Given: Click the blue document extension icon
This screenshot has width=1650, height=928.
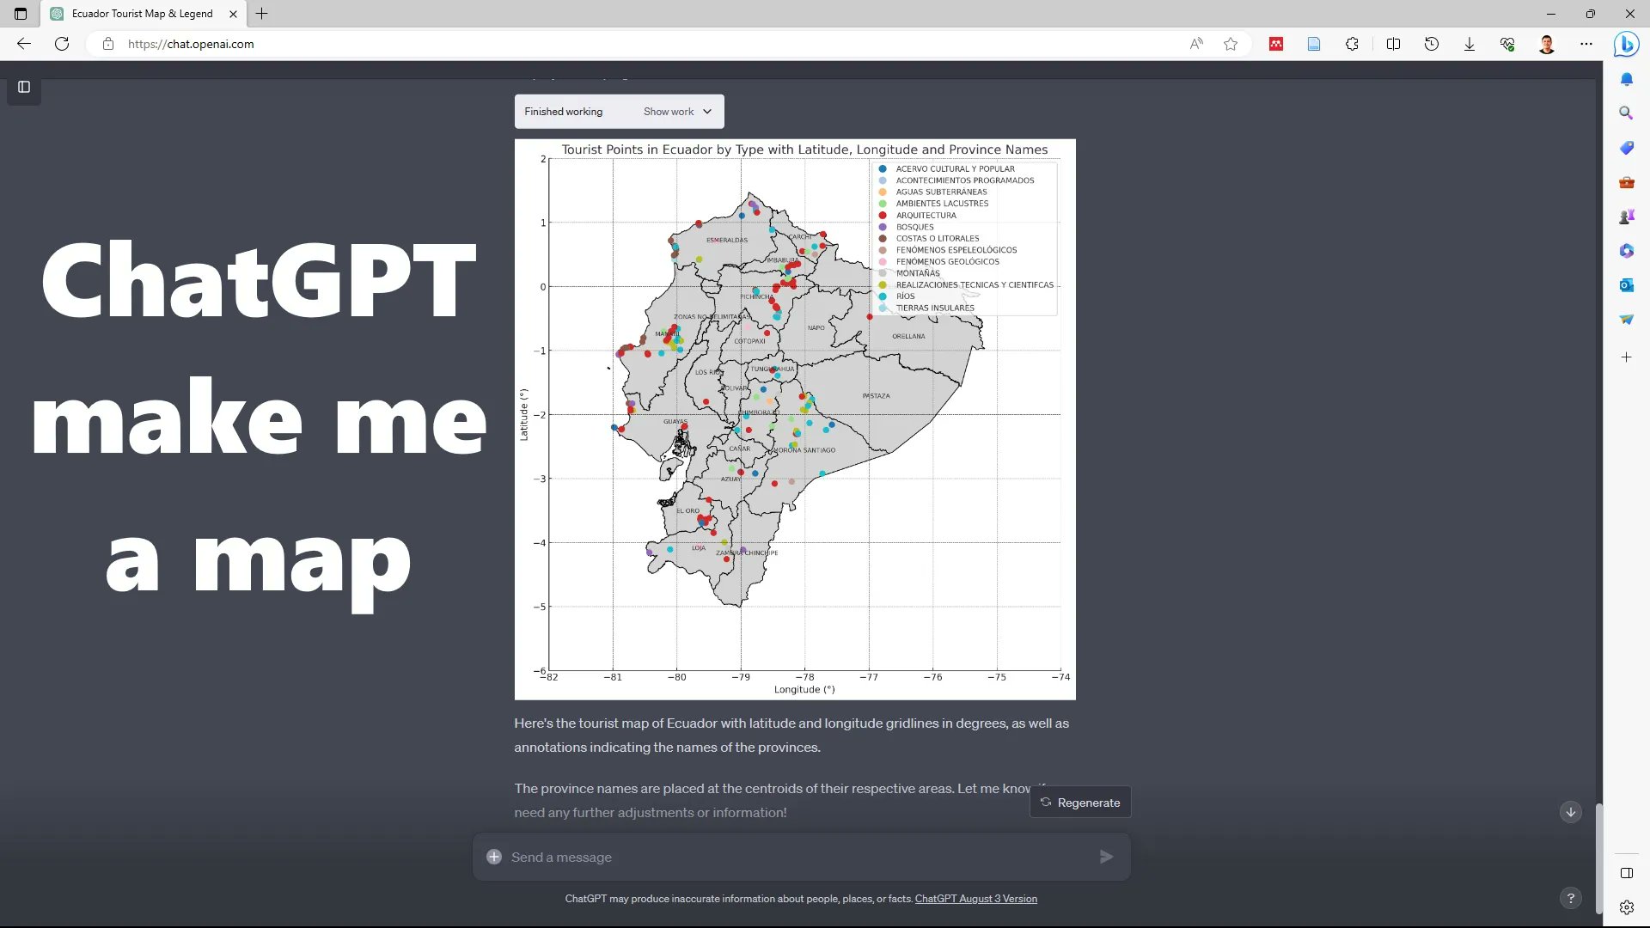Looking at the screenshot, I should (x=1314, y=44).
